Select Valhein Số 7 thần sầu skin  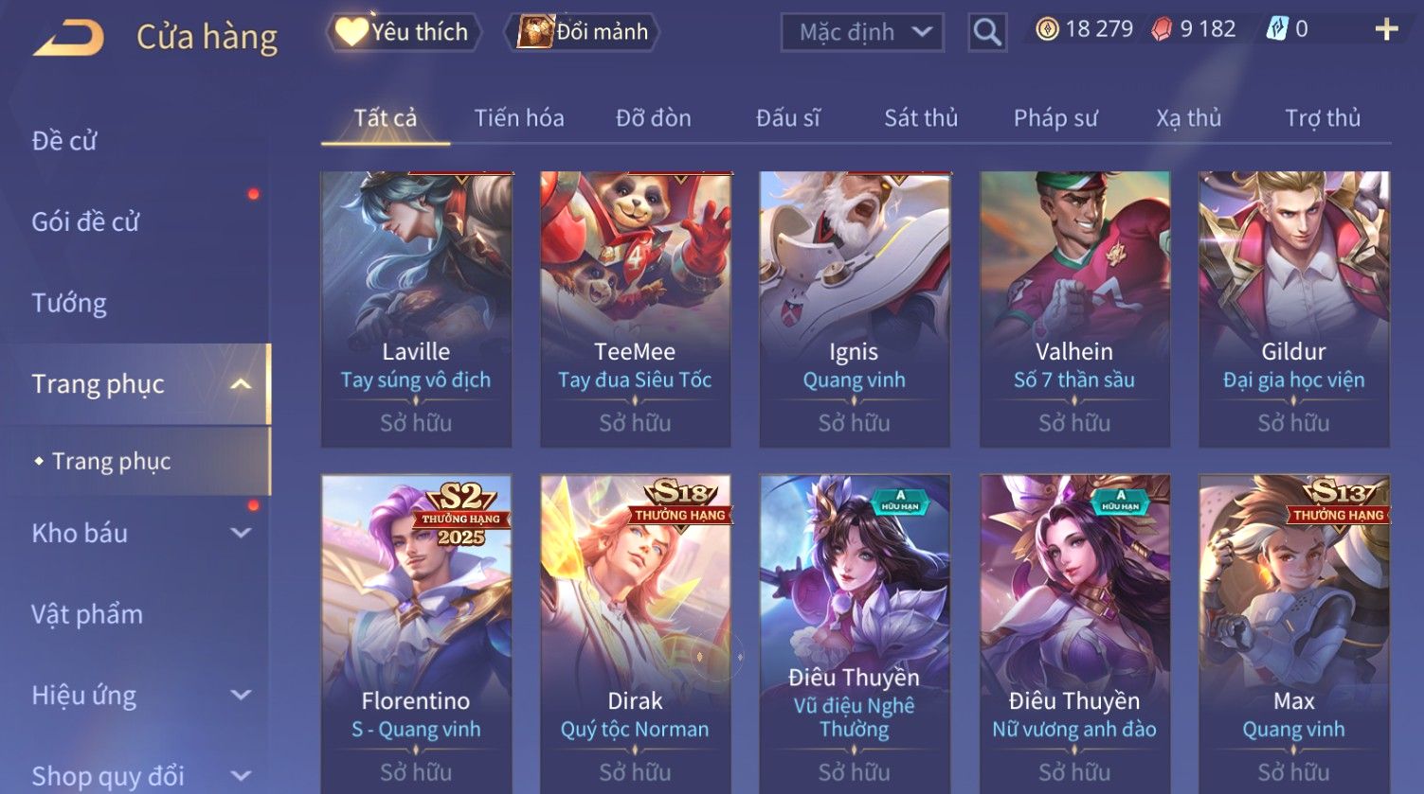(x=1074, y=309)
